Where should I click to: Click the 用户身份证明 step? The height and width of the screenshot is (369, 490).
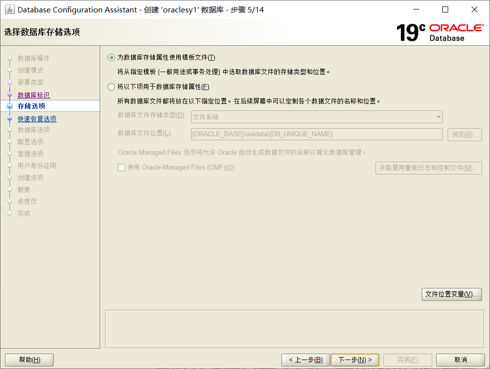click(37, 166)
